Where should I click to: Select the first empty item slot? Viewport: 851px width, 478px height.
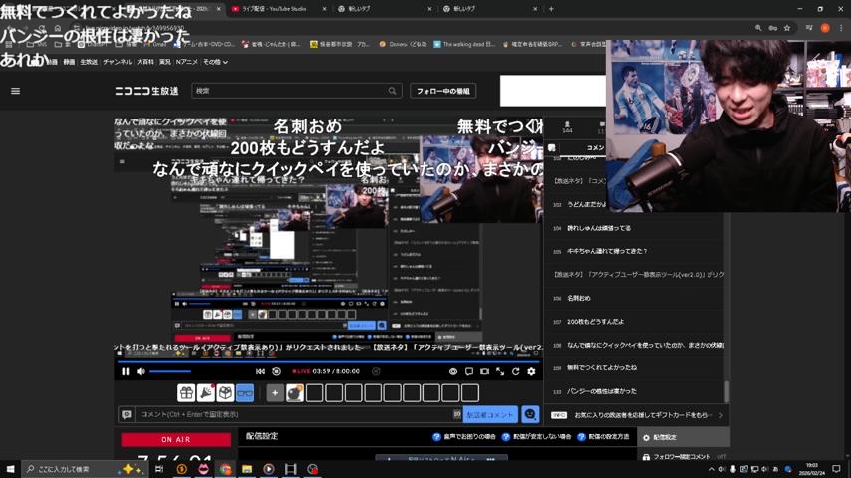coord(314,392)
